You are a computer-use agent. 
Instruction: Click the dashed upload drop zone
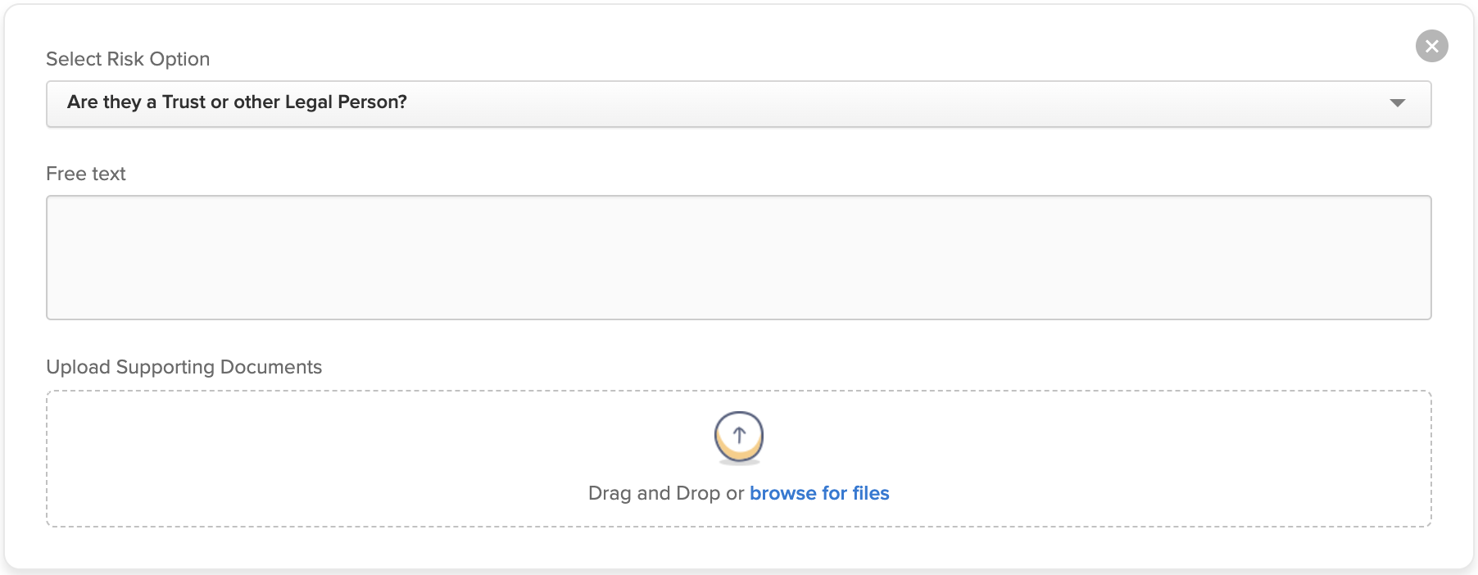(x=738, y=459)
